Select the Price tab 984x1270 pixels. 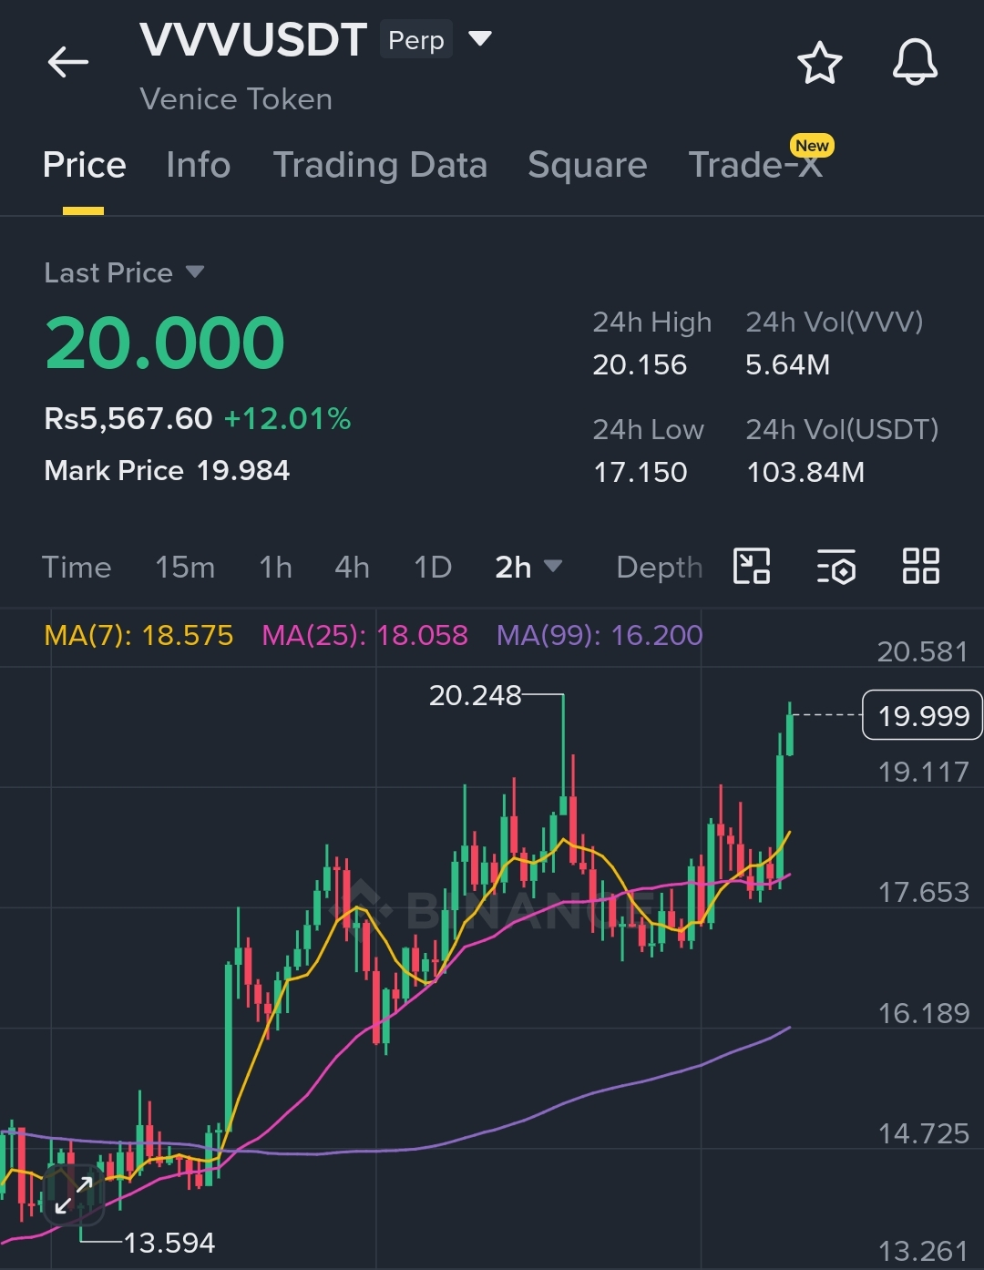coord(84,165)
